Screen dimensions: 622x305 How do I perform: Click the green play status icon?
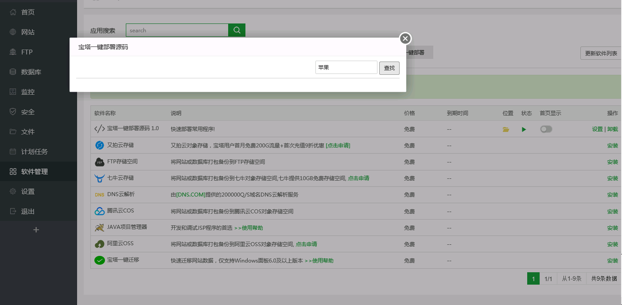click(524, 129)
